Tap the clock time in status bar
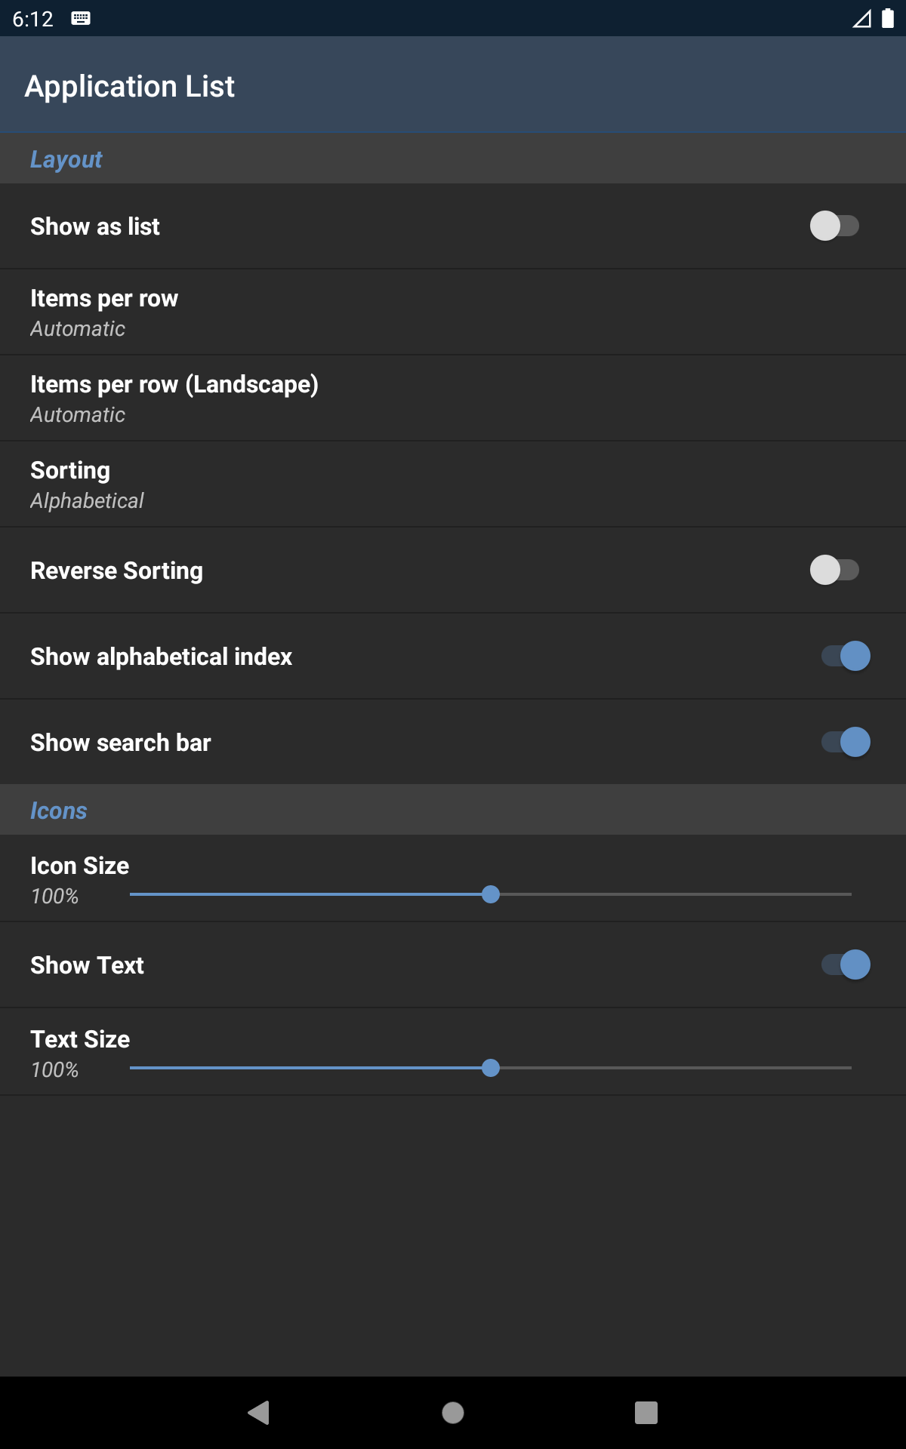This screenshot has width=906, height=1449. (32, 19)
